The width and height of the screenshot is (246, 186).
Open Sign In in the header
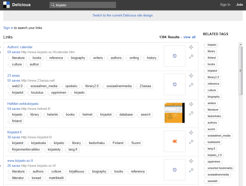point(225,5)
